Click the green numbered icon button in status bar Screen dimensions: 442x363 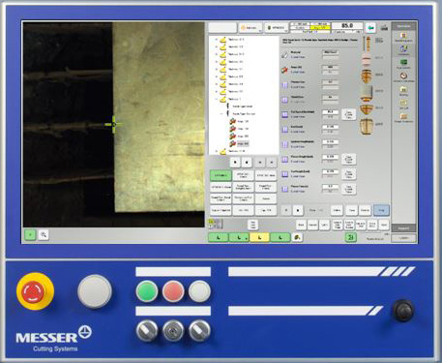351,237
